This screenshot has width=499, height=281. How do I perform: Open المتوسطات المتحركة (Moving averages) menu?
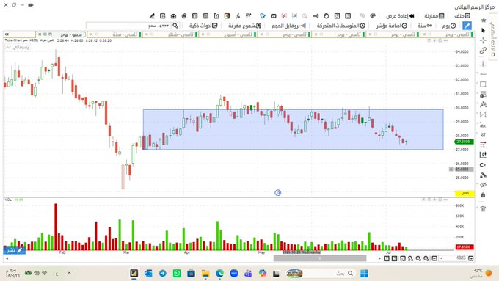tap(340, 26)
